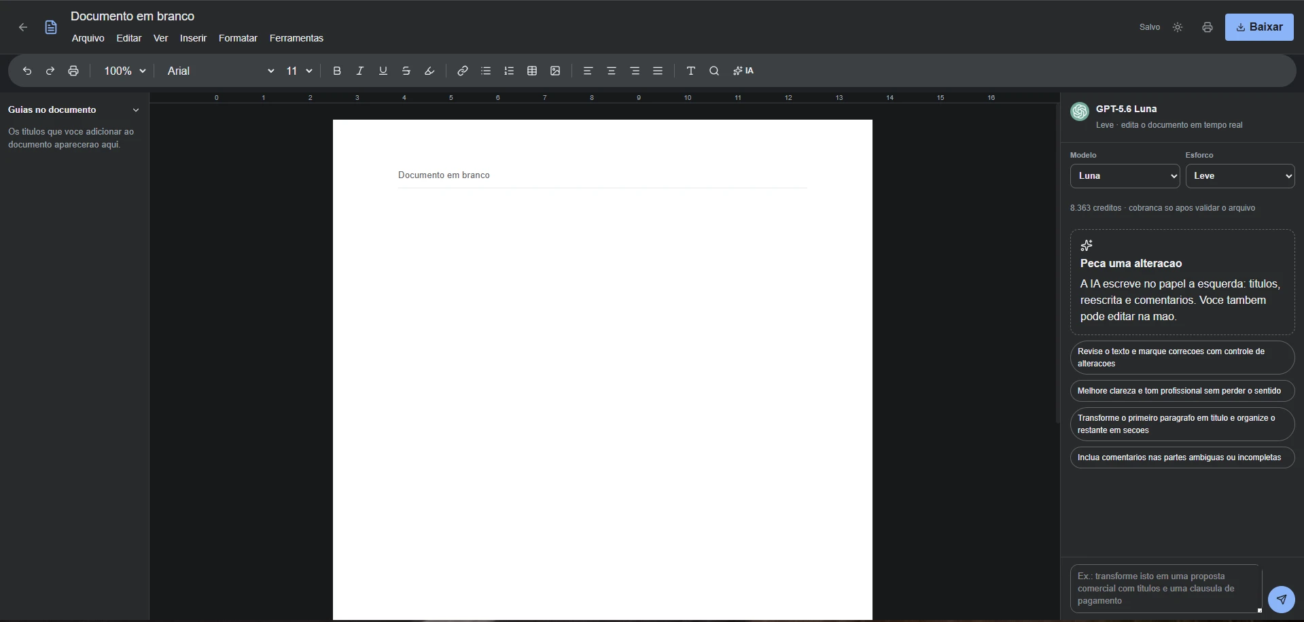Screen dimensions: 1304x622
Task: Click the page header text Documento em branco
Action: pos(444,175)
